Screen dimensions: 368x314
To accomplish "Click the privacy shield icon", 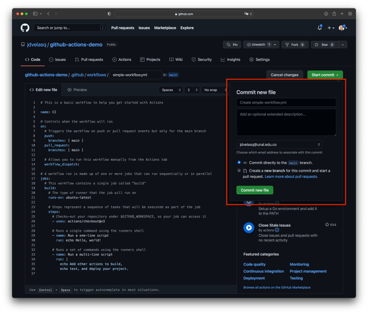I will tap(109, 14).
